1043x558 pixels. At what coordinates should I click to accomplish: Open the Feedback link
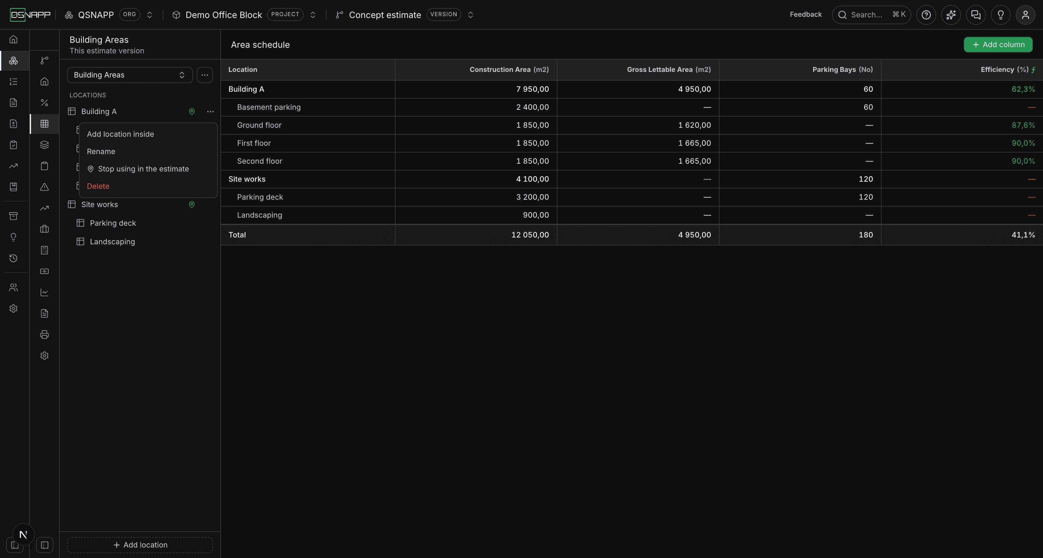click(x=806, y=15)
